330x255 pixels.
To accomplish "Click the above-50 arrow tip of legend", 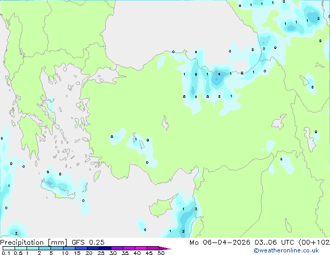I will coord(165,248).
